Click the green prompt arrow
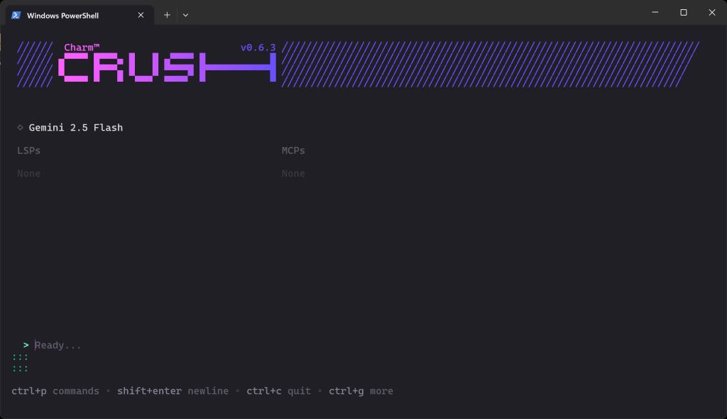The width and height of the screenshot is (727, 419). click(26, 344)
